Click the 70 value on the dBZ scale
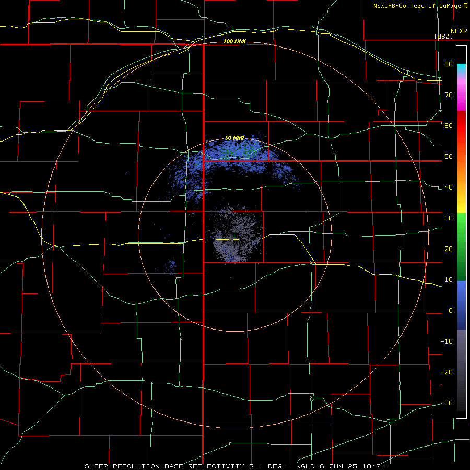The width and height of the screenshot is (470, 470). pyautogui.click(x=449, y=95)
